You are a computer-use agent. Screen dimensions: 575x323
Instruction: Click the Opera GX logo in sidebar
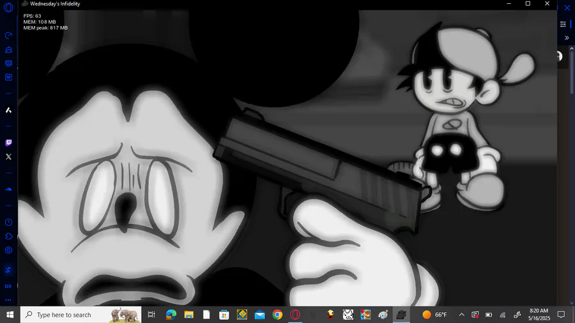pos(8,8)
